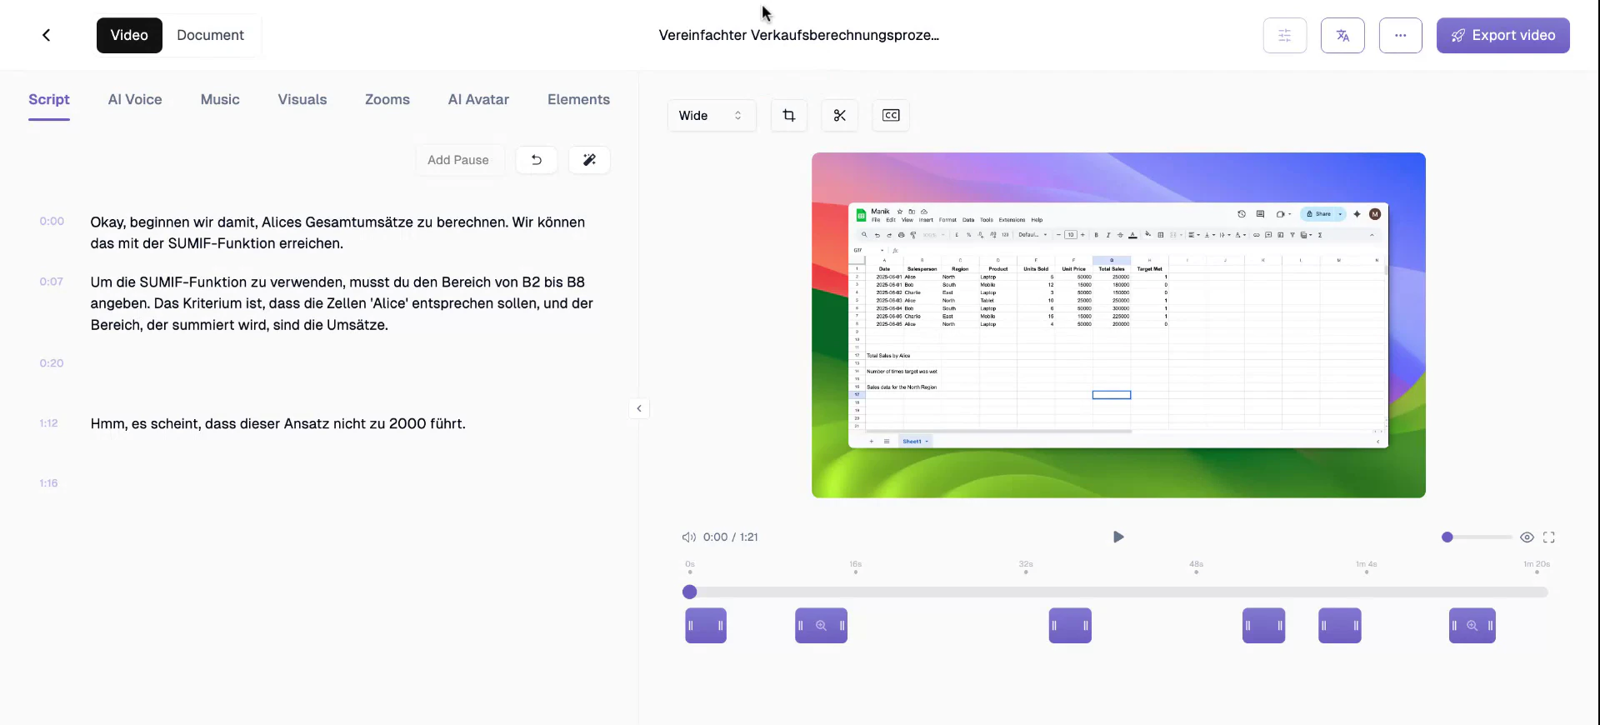This screenshot has width=1600, height=725.
Task: Select the first zoom clip at 0s
Action: pos(706,626)
